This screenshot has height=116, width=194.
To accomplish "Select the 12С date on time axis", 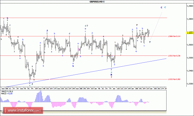I will (x=122, y=89).
